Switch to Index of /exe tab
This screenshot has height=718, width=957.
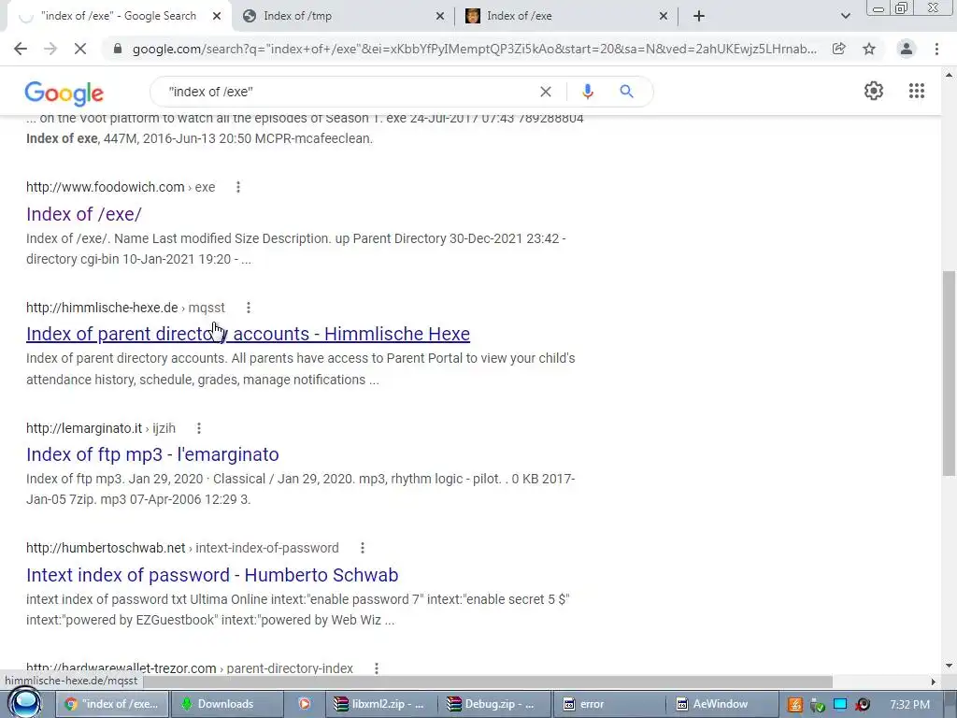coord(565,16)
